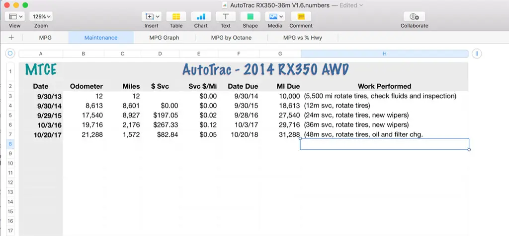The width and height of the screenshot is (509, 236).
Task: Click the empty selected cell H8
Action: point(384,144)
